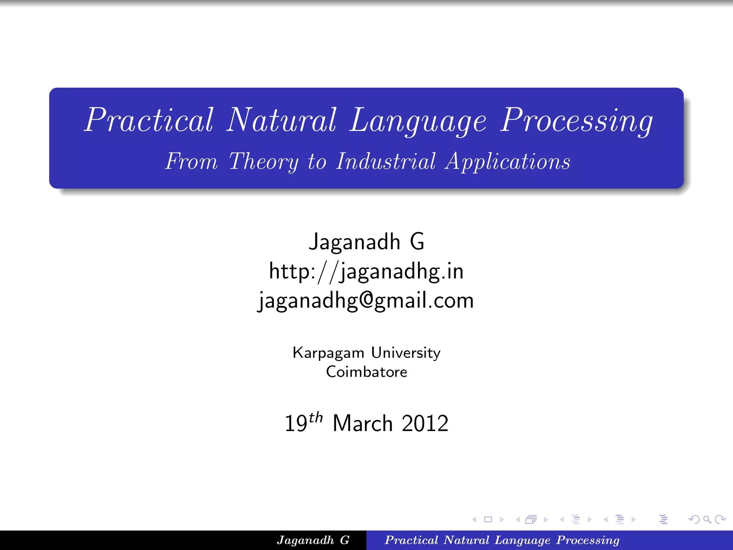The width and height of the screenshot is (733, 550).
Task: Click the next slide arrow
Action: click(502, 520)
